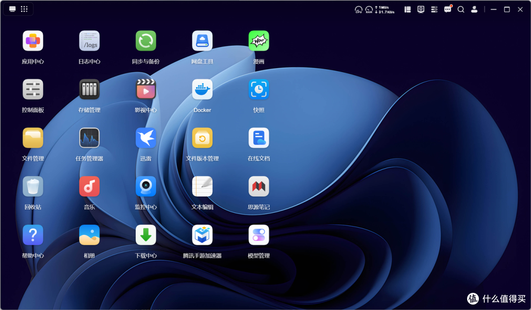Screen dimensions: 531x310
Task: Launch 在线文档 online documents
Action: point(259,138)
